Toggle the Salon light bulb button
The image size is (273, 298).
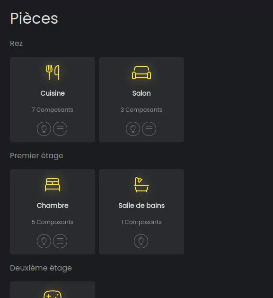133,129
